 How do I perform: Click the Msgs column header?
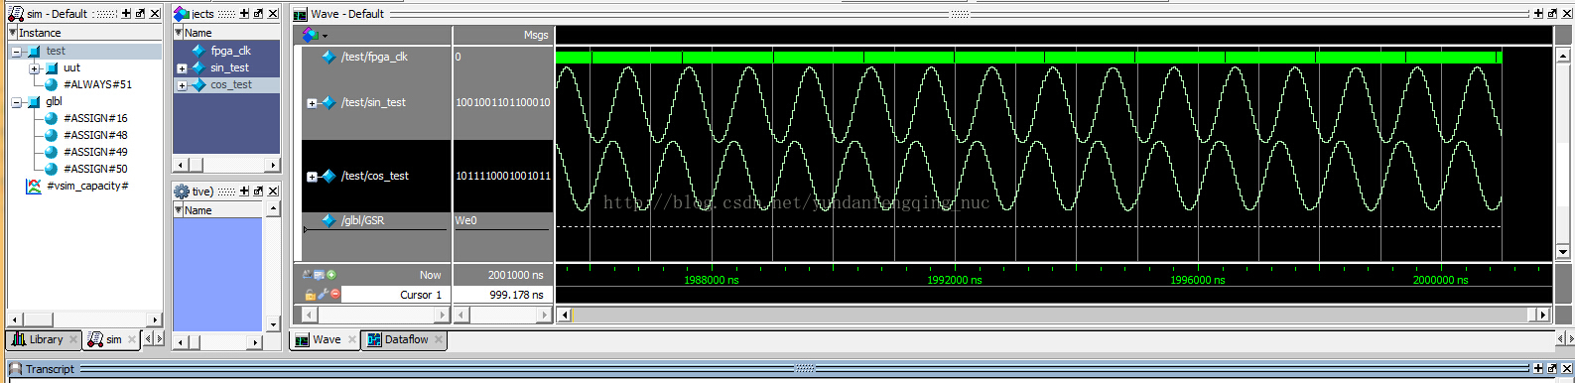[x=502, y=35]
